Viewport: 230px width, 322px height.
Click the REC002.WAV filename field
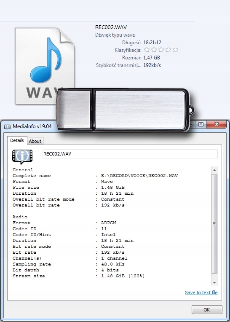pos(130,154)
